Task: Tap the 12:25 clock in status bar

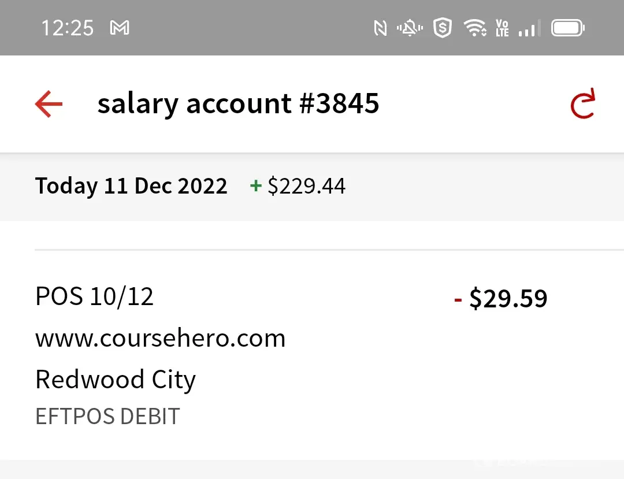Action: point(68,28)
